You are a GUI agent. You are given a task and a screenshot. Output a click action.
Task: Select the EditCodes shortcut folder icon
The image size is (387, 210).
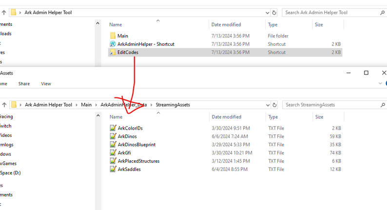point(113,52)
